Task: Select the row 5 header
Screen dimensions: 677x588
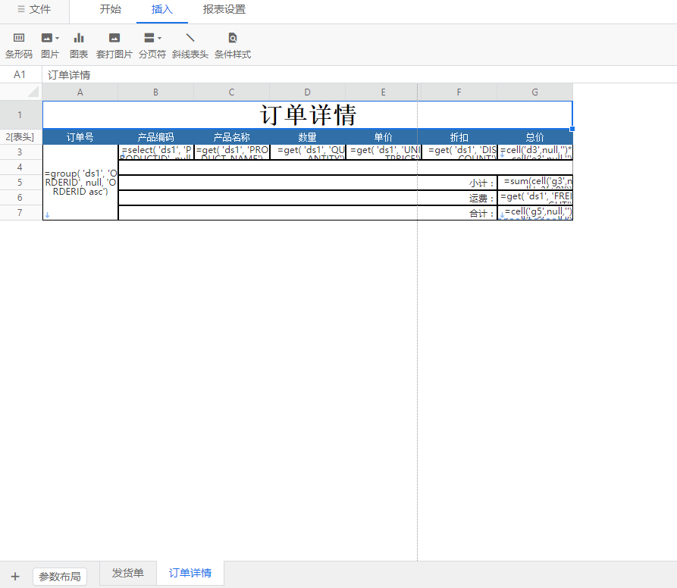Action: [x=20, y=183]
